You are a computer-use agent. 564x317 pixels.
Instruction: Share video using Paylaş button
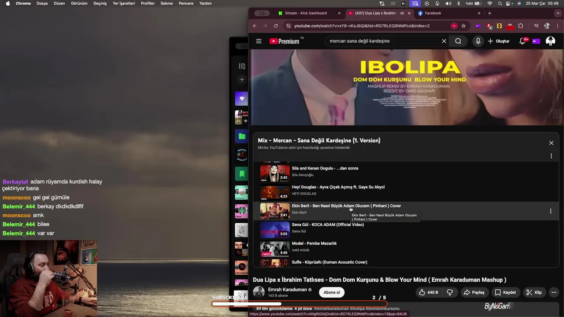(x=474, y=292)
